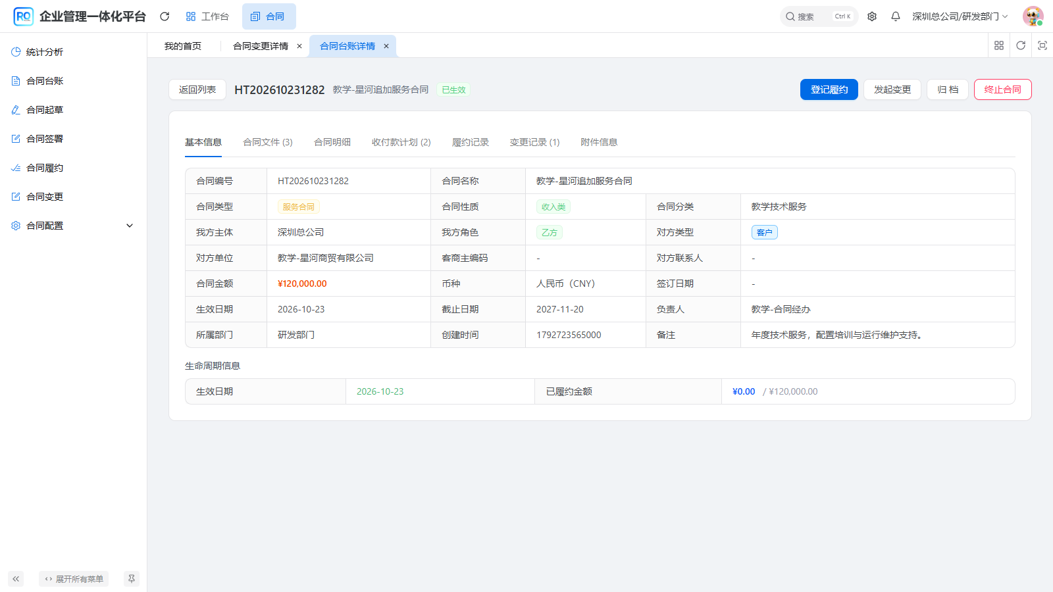
Task: Switch to the 合同明细 tab
Action: (x=332, y=142)
